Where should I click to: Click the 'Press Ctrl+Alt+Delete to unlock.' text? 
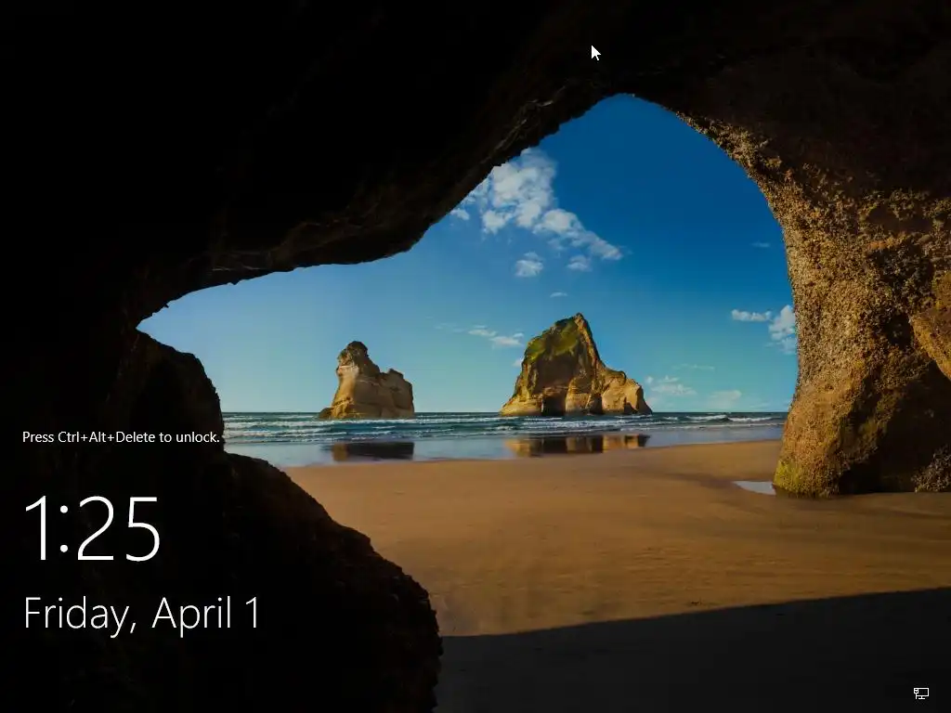122,437
